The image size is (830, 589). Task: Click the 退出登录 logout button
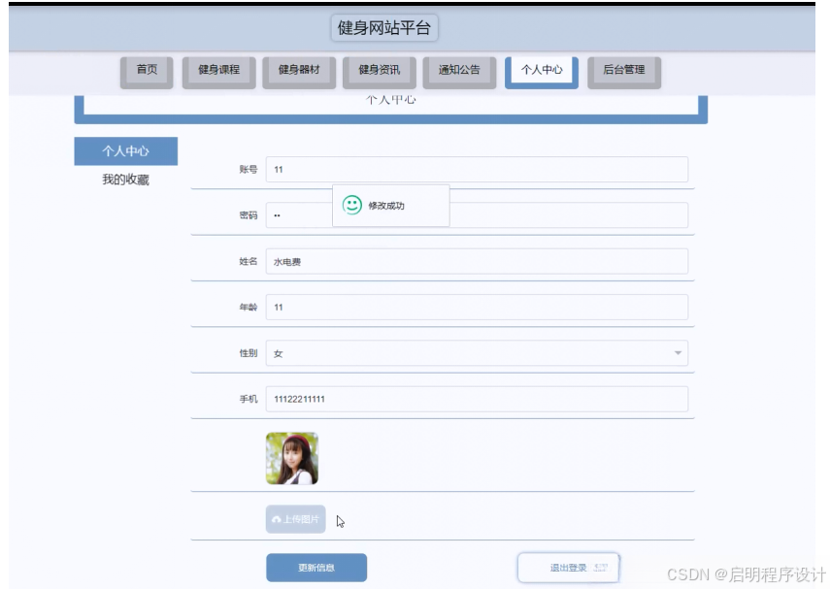tap(569, 568)
